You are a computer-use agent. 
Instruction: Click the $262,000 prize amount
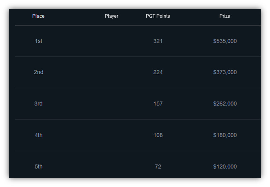[x=225, y=104]
